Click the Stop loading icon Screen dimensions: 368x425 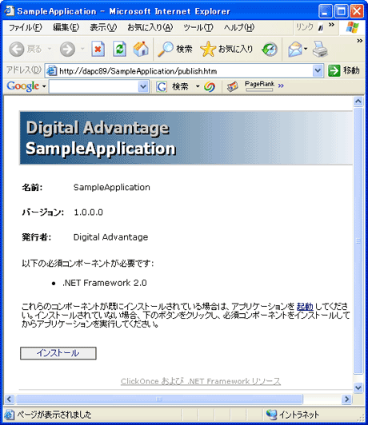(98, 49)
